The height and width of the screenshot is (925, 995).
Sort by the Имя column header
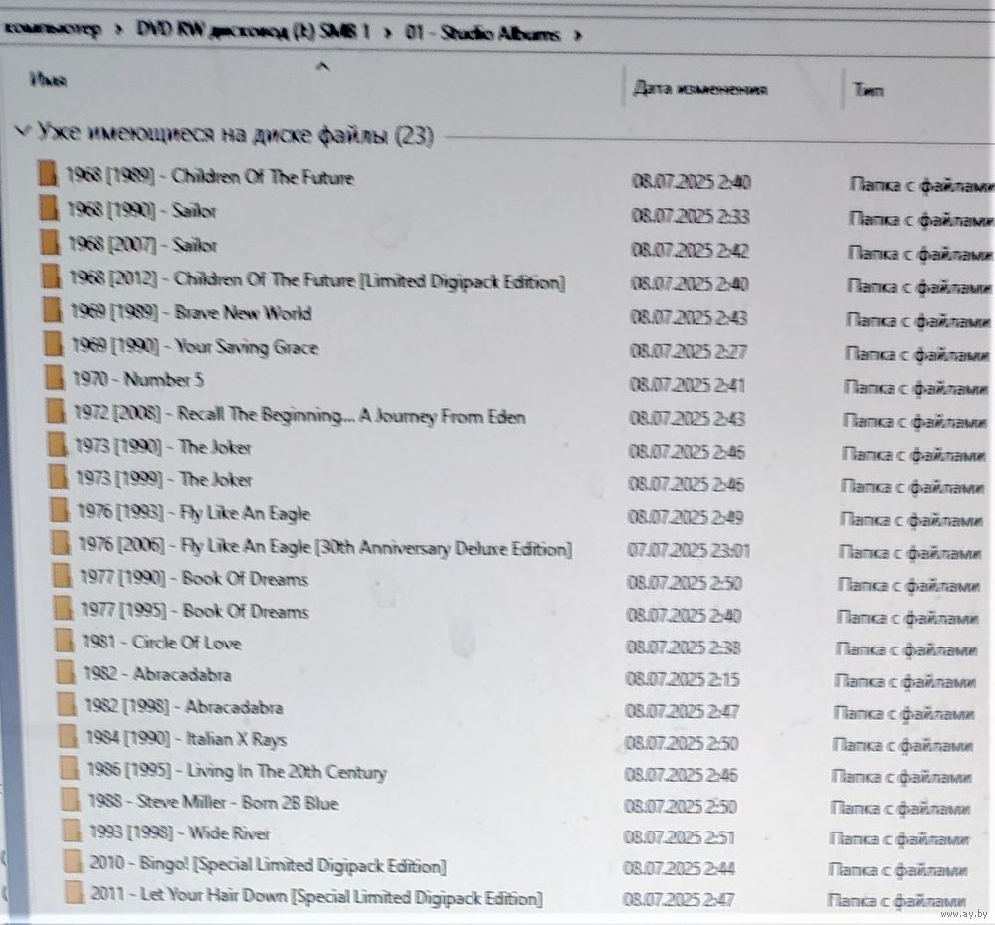pos(48,80)
